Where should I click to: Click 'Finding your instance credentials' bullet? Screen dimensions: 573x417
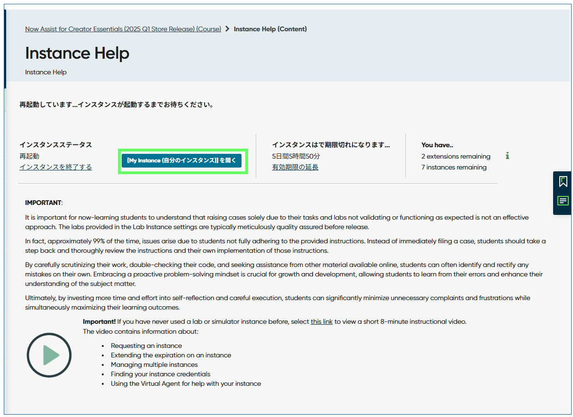(161, 374)
